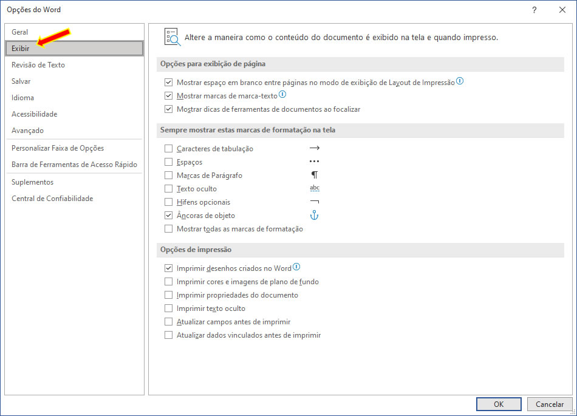Check Hifens opcionais box
This screenshot has width=577, height=416.
168,202
